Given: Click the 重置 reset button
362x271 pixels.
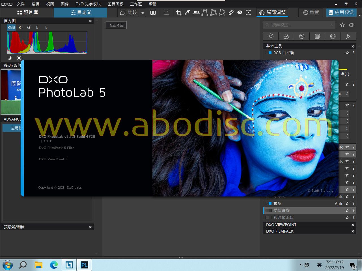Looking at the screenshot, I should 311,12.
